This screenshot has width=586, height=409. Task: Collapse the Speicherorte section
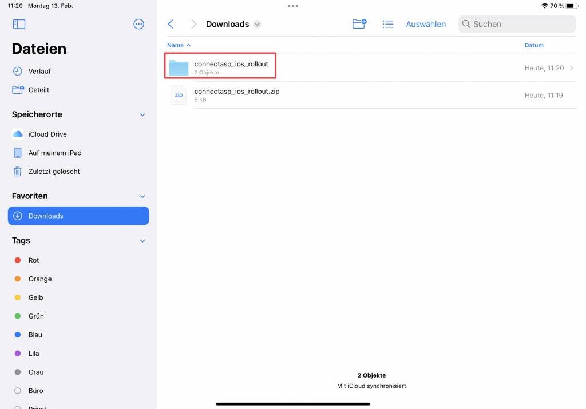[142, 114]
